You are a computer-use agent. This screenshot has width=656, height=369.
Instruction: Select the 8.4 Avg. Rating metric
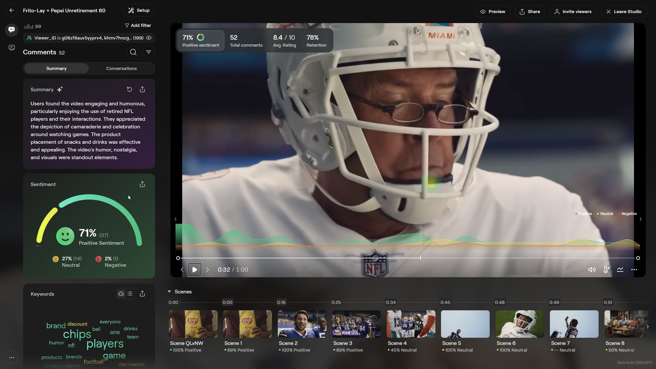coord(284,40)
